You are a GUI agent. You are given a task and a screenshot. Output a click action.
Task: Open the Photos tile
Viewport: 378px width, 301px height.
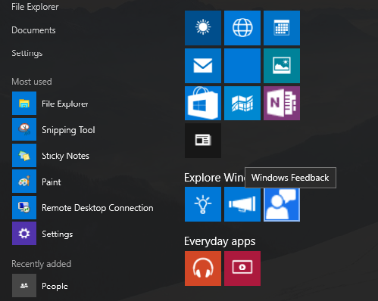(x=282, y=66)
